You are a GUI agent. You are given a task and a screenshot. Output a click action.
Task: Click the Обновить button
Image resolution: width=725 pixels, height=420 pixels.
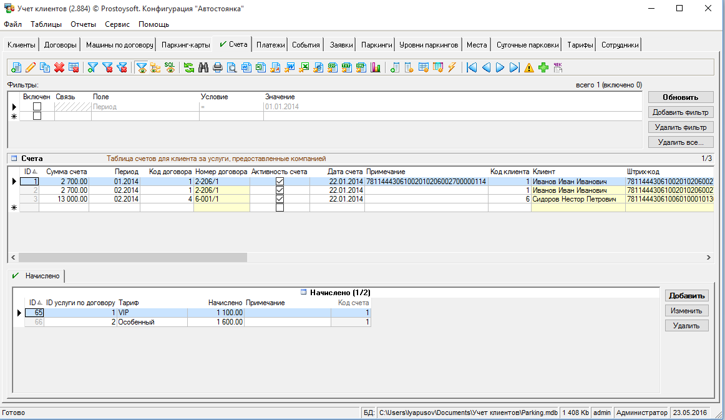pyautogui.click(x=679, y=97)
